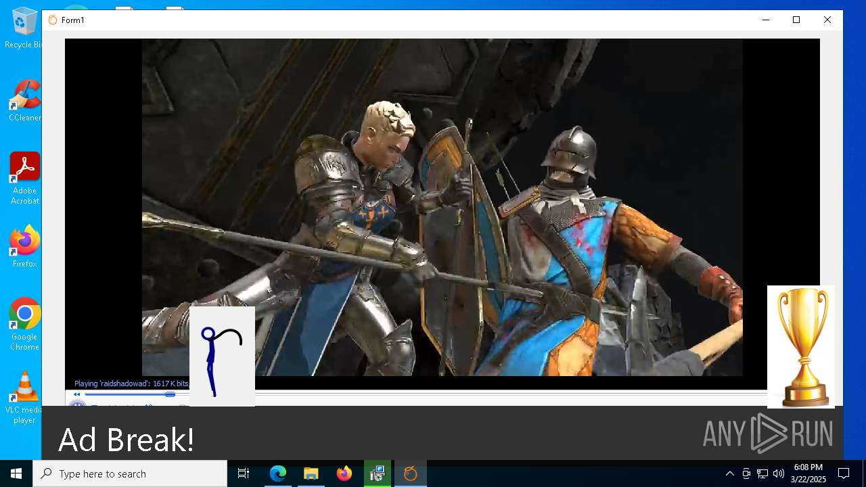Select the Adobe Acrobat desktop shortcut
The height and width of the screenshot is (487, 866).
[x=24, y=179]
